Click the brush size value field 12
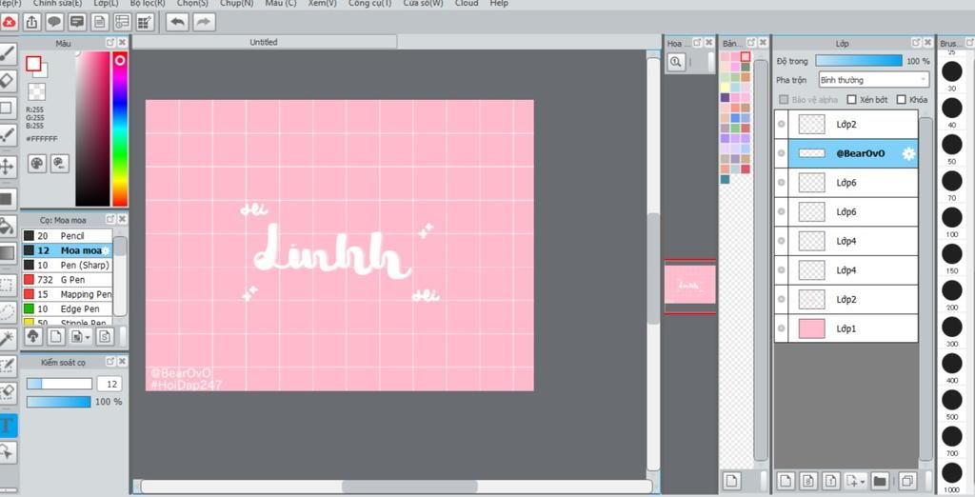 [x=110, y=384]
